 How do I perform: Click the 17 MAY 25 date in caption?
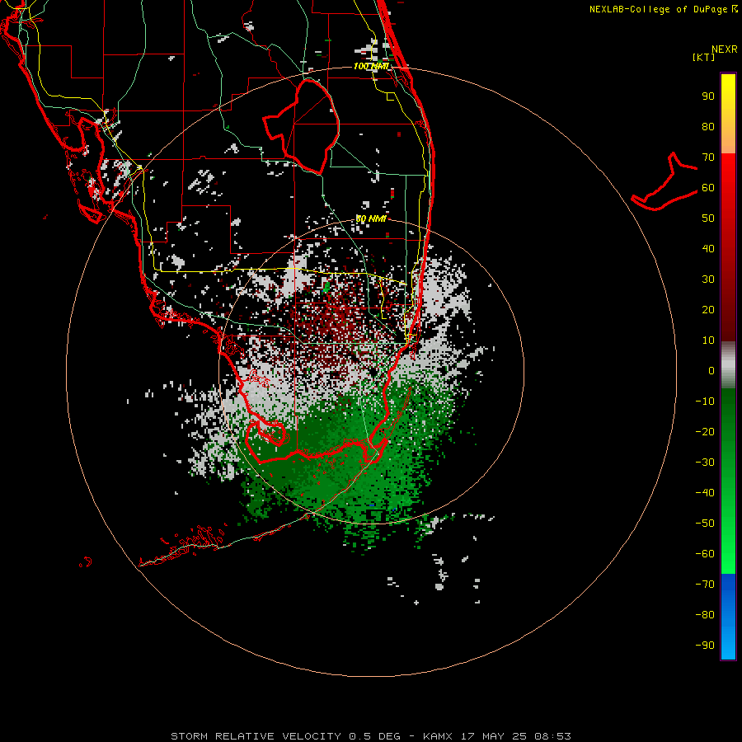494,736
